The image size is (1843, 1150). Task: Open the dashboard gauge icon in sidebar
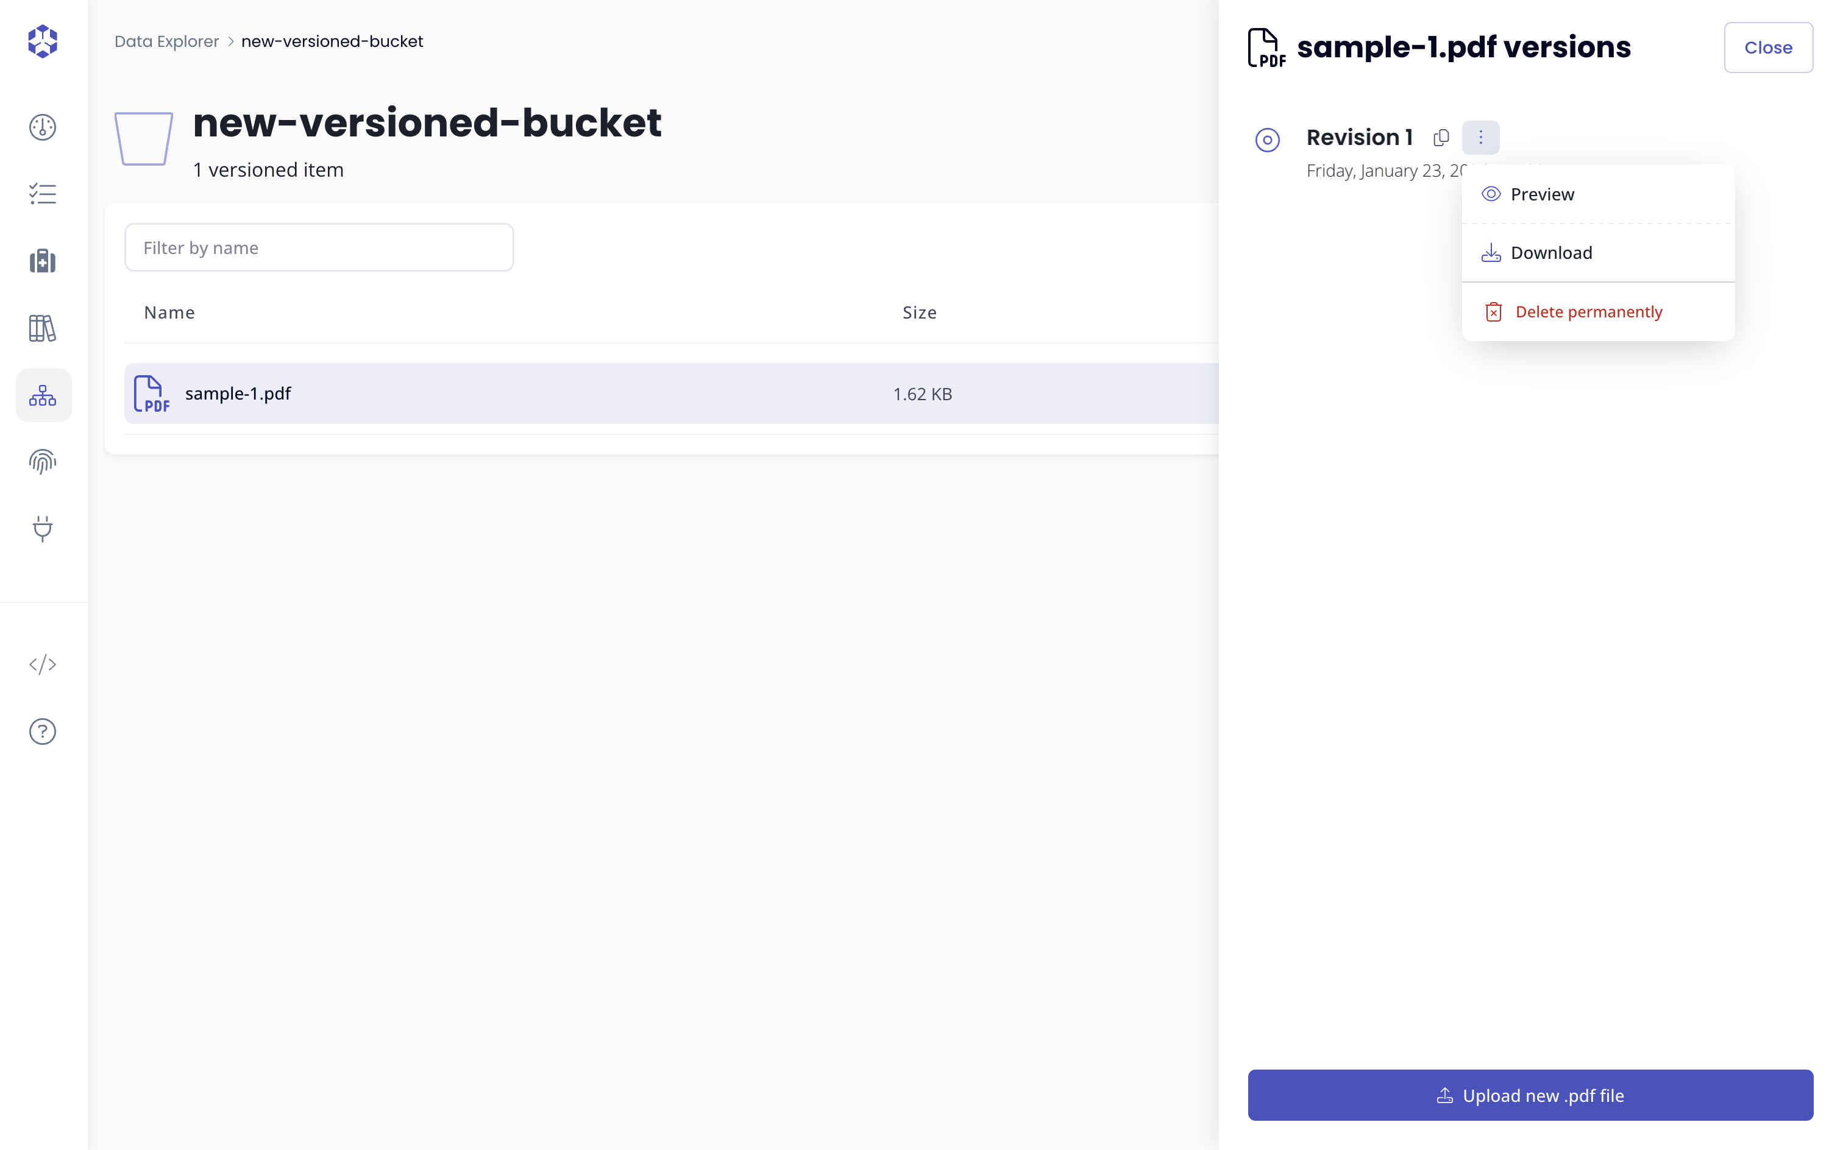tap(43, 127)
